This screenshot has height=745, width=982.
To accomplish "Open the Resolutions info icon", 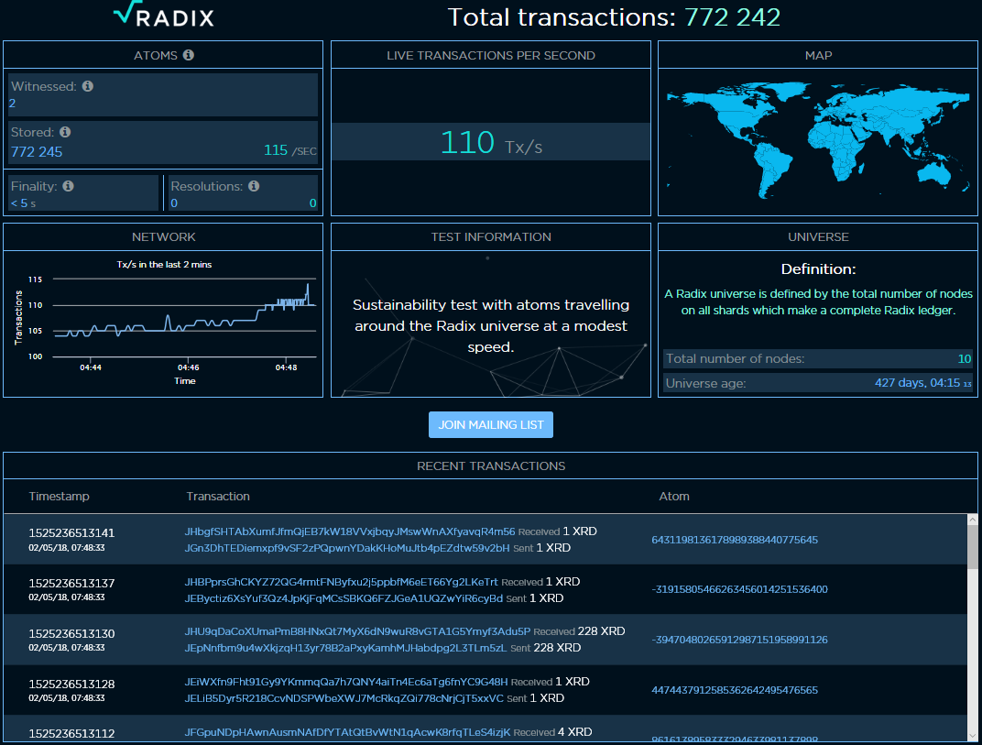I will tap(254, 186).
